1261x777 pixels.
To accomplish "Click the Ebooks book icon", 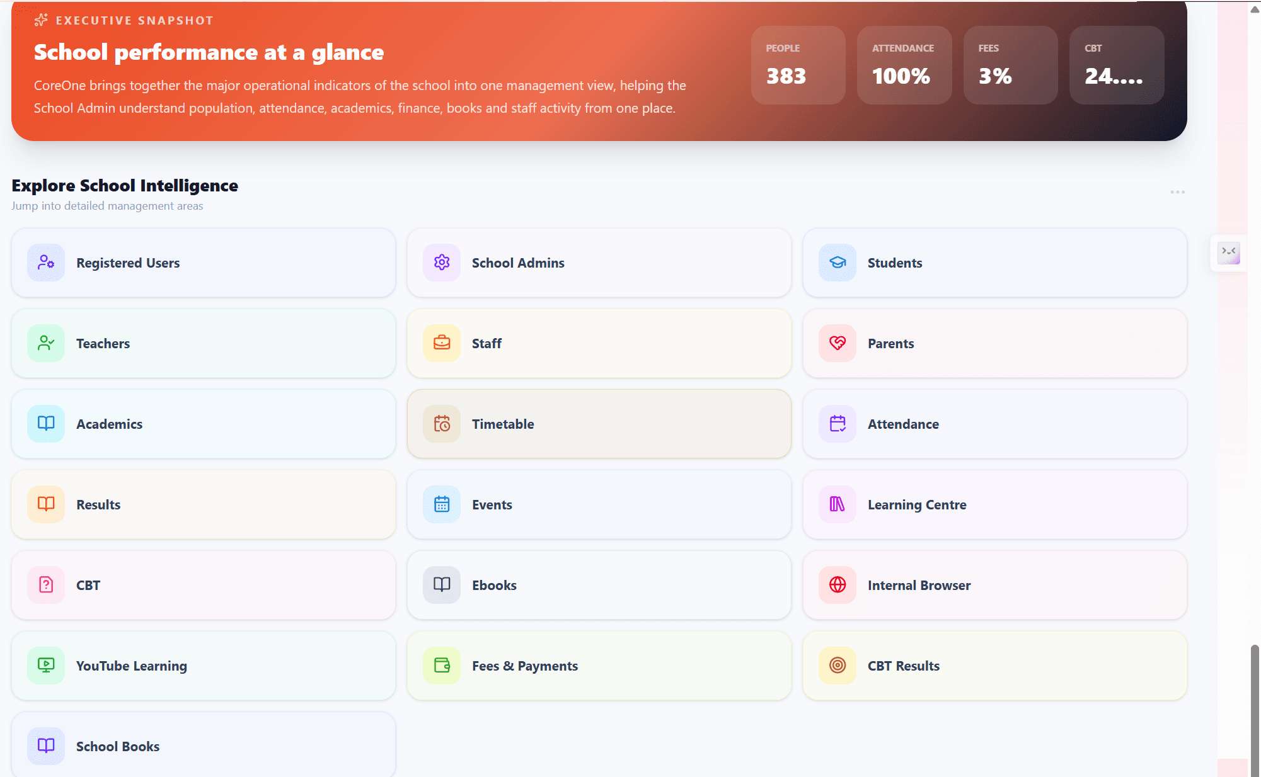I will pyautogui.click(x=442, y=585).
